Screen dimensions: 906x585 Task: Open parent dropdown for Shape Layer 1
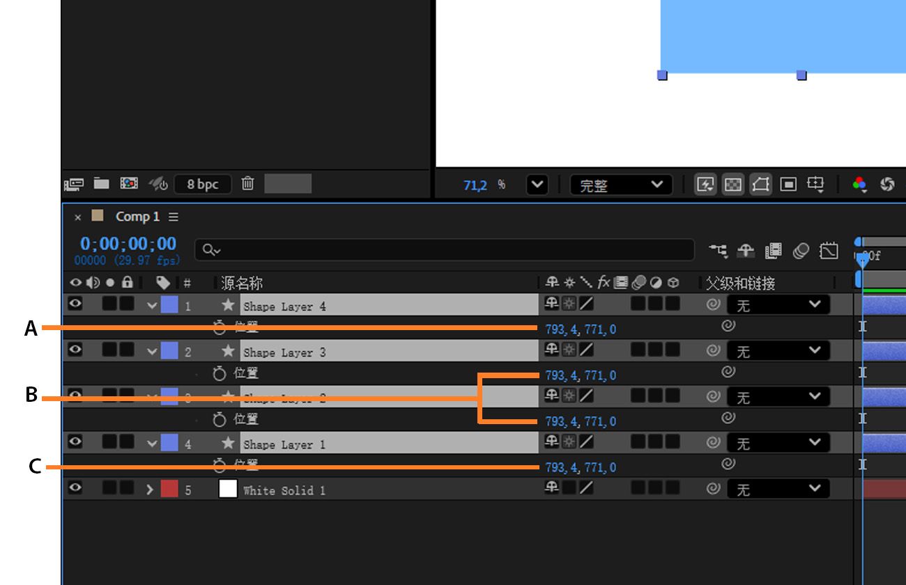[x=778, y=443]
